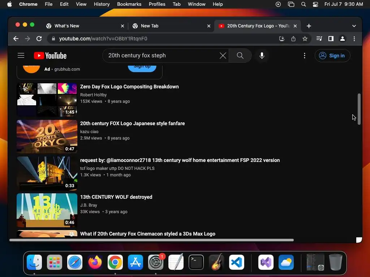The image size is (370, 277).
Task: Open TextEdit from the Dock
Action: point(176,262)
